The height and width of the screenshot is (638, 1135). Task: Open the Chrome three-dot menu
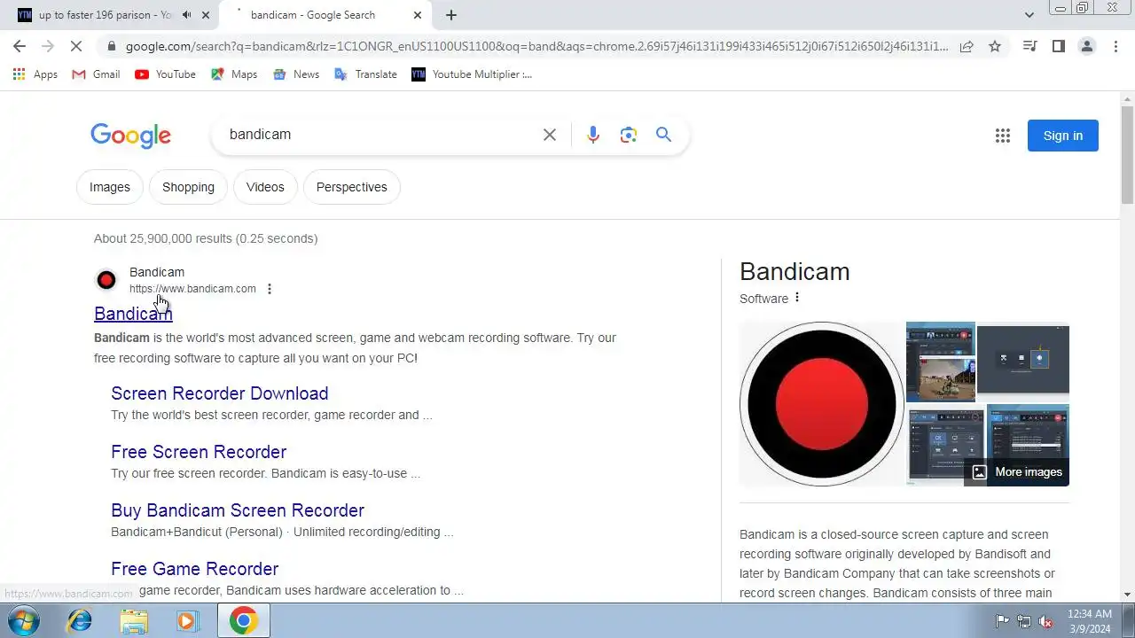[1115, 46]
